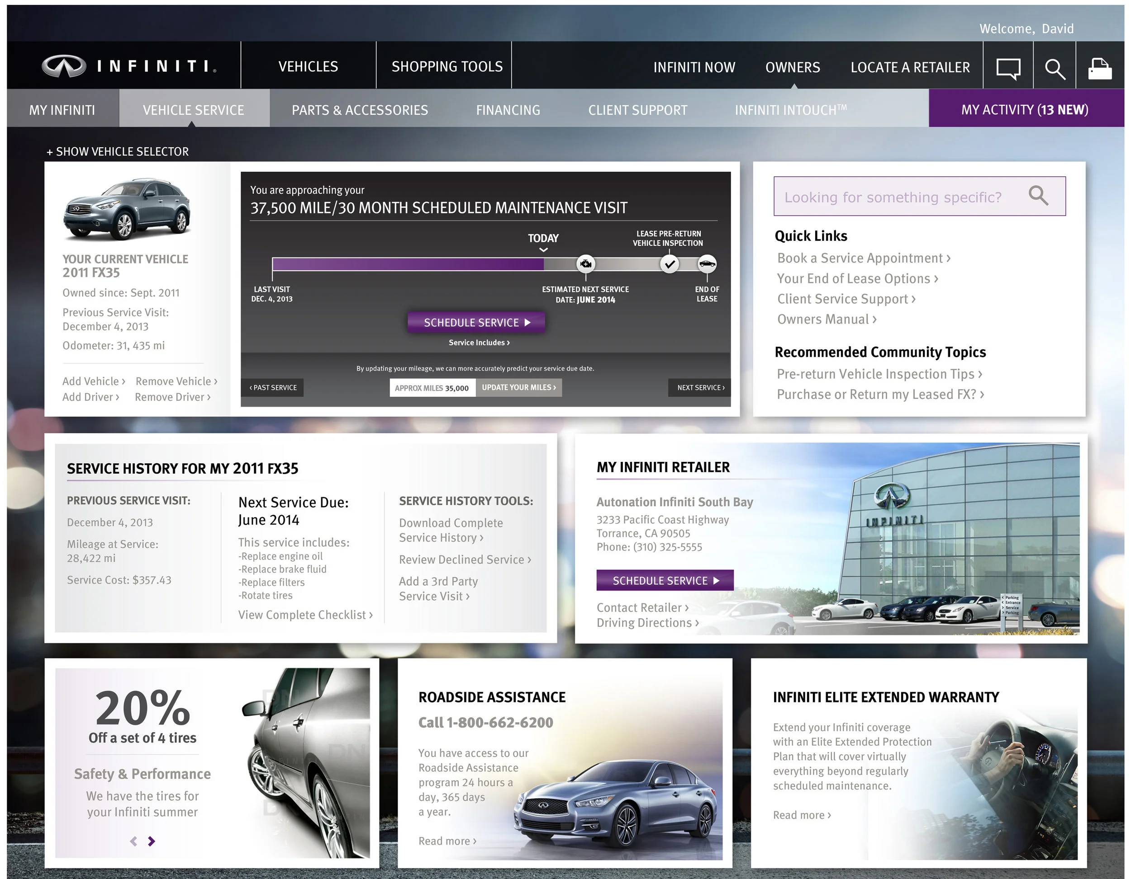Open Next Service panel

pyautogui.click(x=700, y=387)
